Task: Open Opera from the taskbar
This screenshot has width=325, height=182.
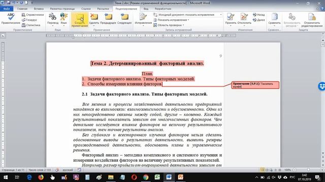Action: (134, 177)
